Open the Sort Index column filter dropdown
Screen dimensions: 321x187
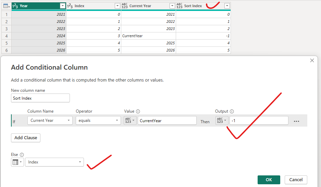point(227,6)
